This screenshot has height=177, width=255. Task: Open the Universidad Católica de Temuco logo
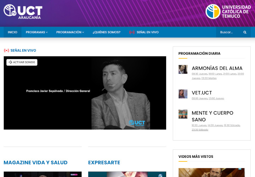pos(228,12)
